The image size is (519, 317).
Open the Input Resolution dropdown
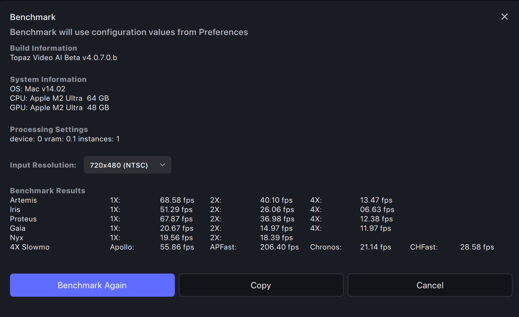click(x=127, y=165)
